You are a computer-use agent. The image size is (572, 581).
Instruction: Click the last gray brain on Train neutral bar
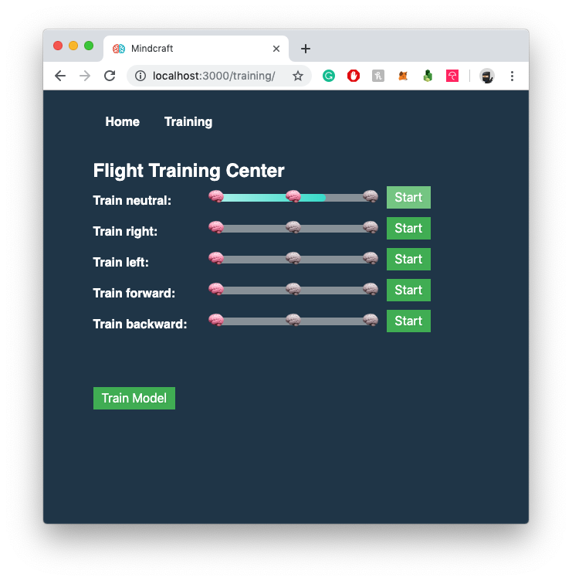coord(371,196)
